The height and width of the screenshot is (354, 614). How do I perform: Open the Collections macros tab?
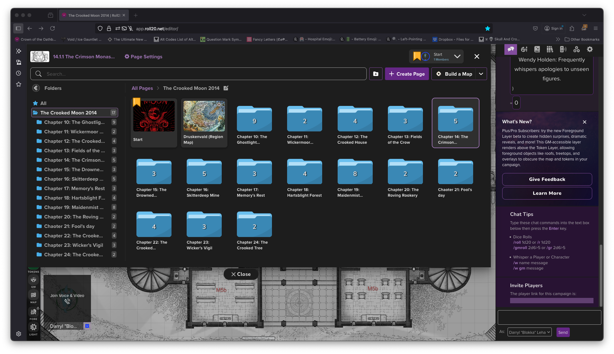tap(576, 49)
